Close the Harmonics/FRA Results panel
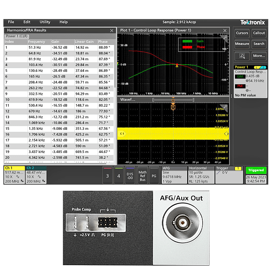Image resolution: width=272 pixels, height=272 pixels. (x=112, y=31)
